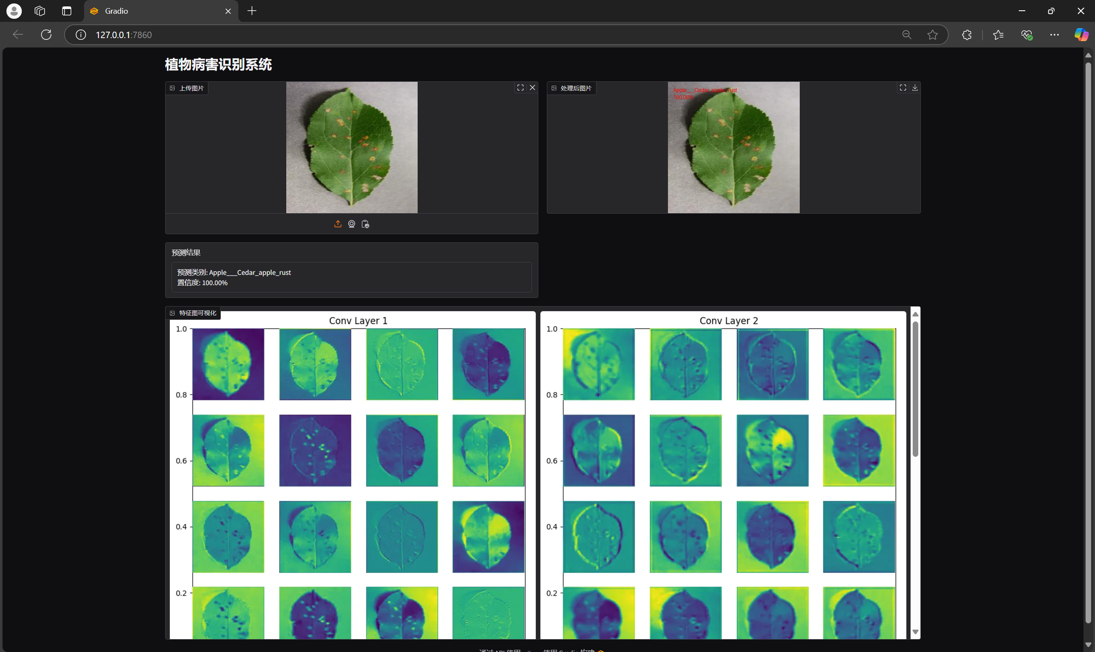Refresh the page
Image resolution: width=1095 pixels, height=652 pixels.
[46, 35]
